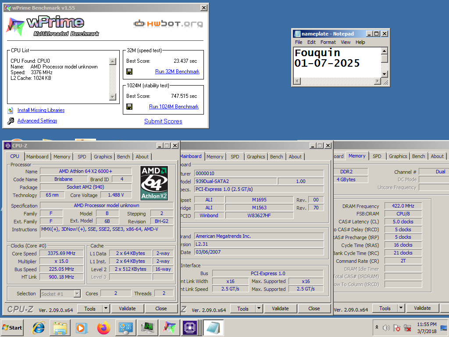
Task: Open the Control Panel taskbar icon
Action: click(126, 327)
